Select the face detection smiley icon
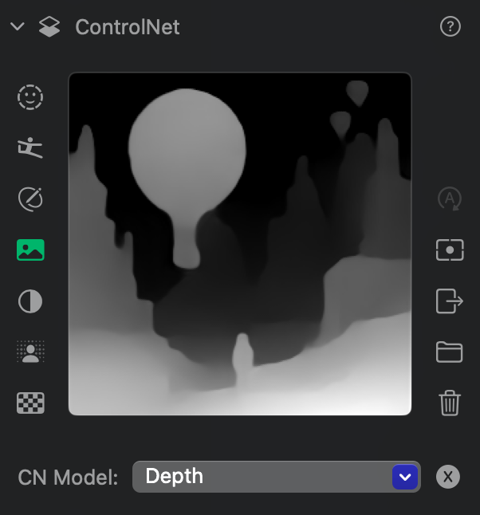 pyautogui.click(x=30, y=97)
